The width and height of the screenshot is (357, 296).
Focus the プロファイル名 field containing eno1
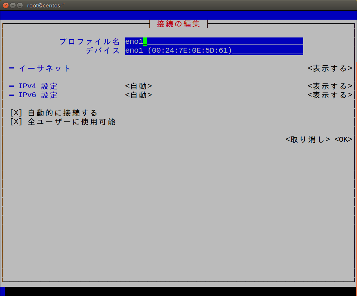pyautogui.click(x=214, y=42)
